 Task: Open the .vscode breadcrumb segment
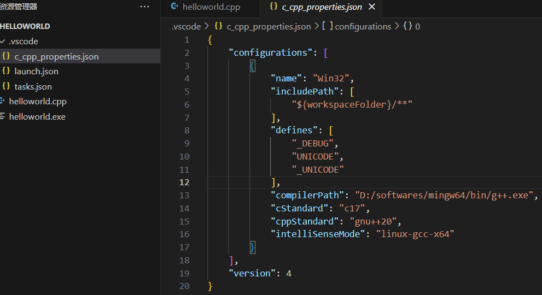(185, 26)
